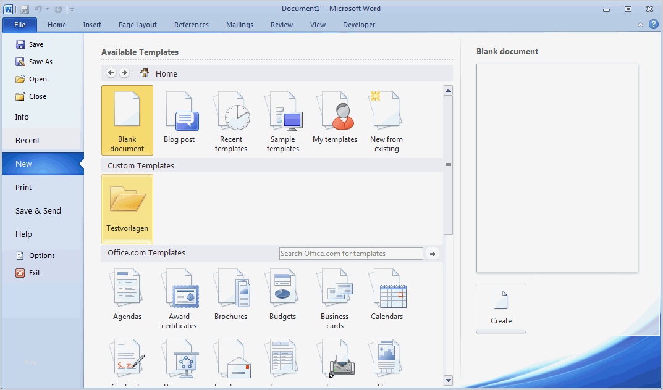663x390 pixels.
Task: Open the Business cards category
Action: click(335, 297)
